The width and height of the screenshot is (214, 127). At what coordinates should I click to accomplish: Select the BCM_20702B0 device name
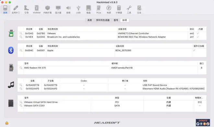pyautogui.click(x=123, y=51)
